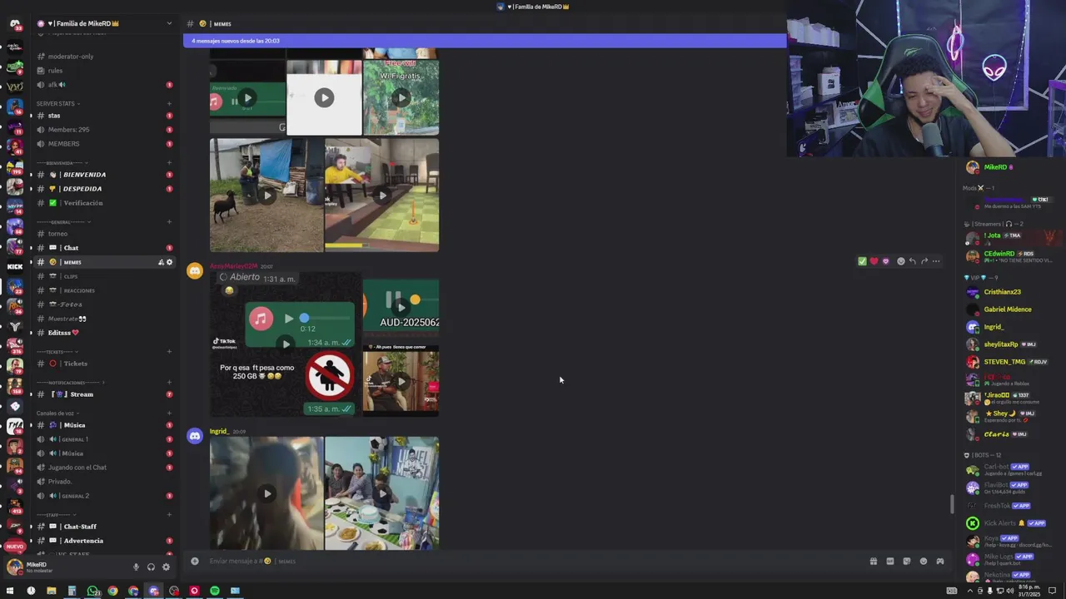This screenshot has width=1066, height=599.
Task: Open the Tickets channel
Action: 103,364
